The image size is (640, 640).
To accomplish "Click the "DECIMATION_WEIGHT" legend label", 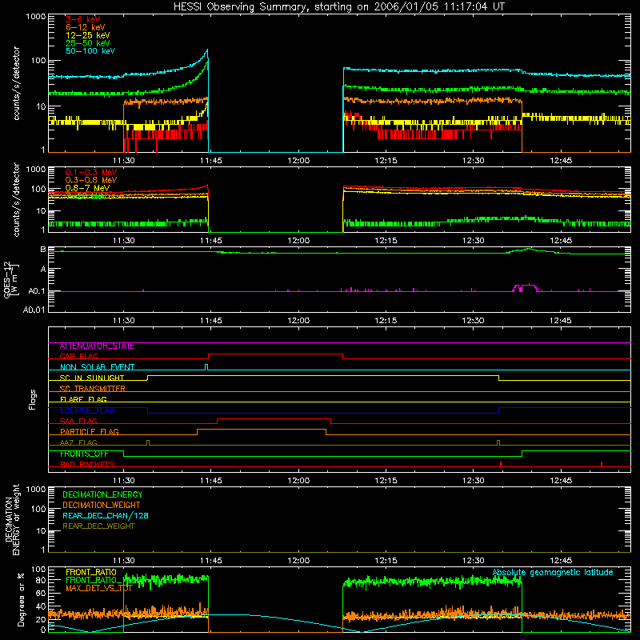I will (x=102, y=506).
